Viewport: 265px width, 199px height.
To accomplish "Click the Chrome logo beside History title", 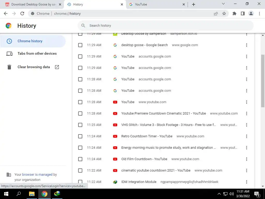I will coord(9,26).
